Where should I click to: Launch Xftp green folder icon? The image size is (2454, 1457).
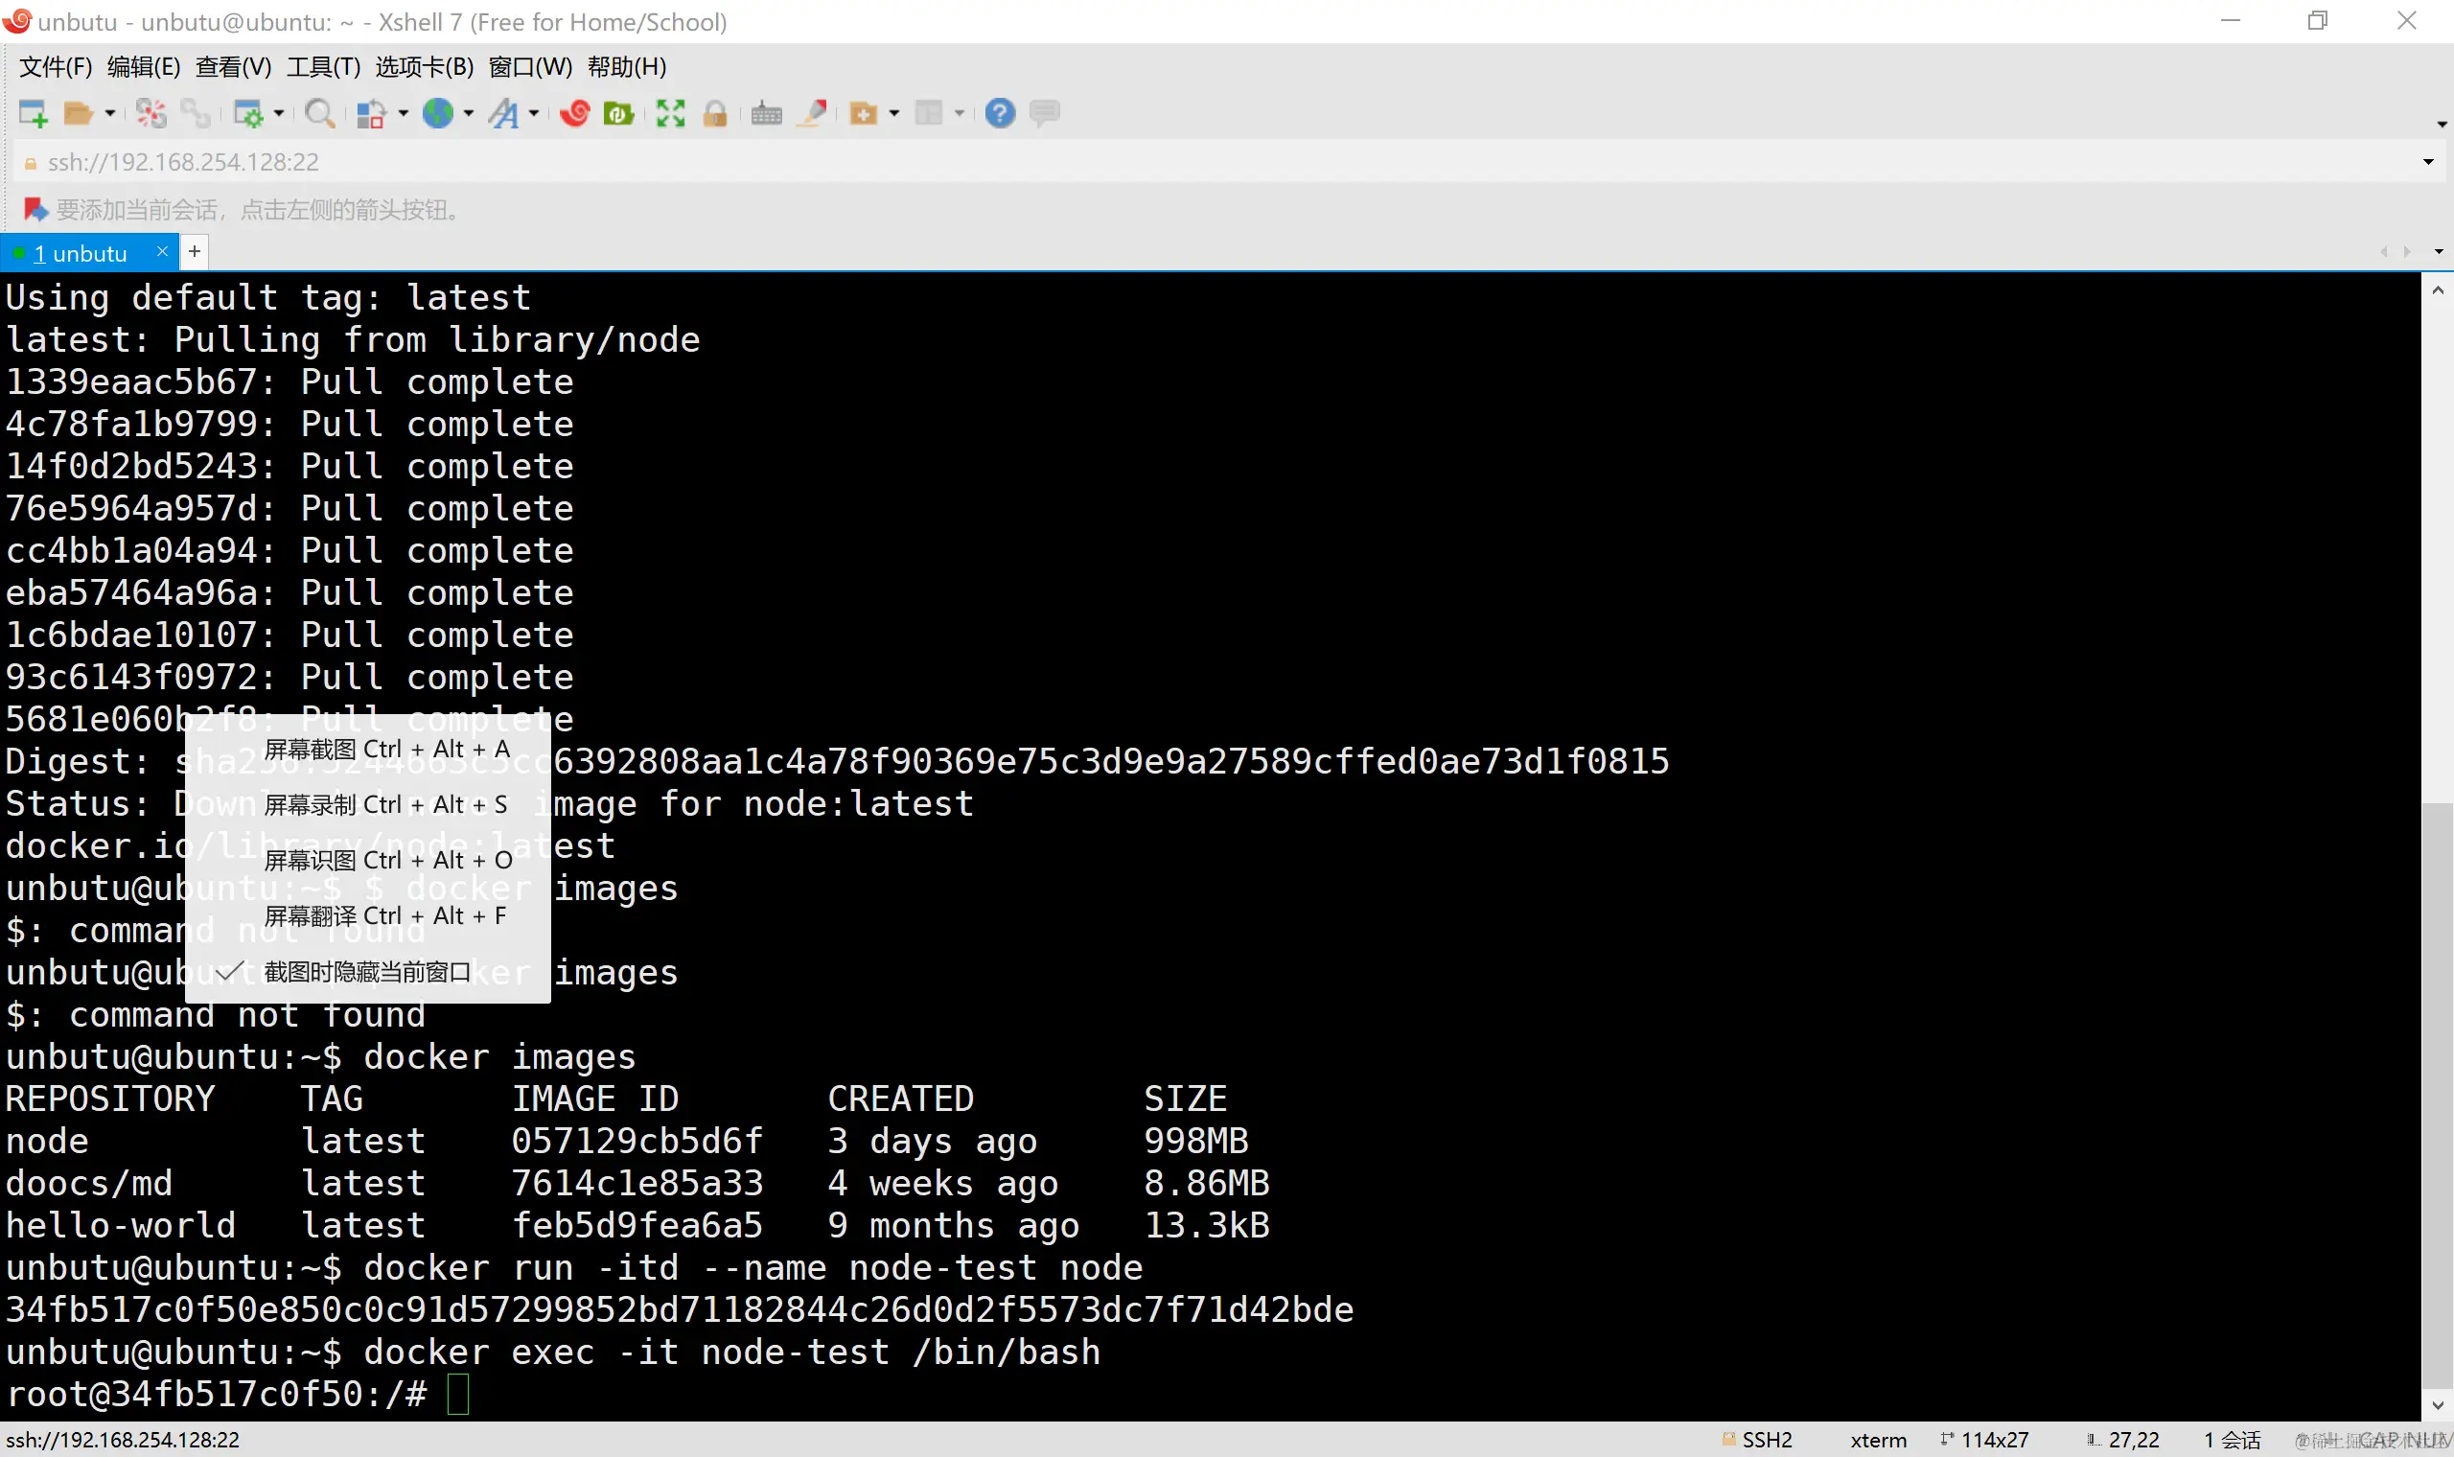click(x=618, y=114)
